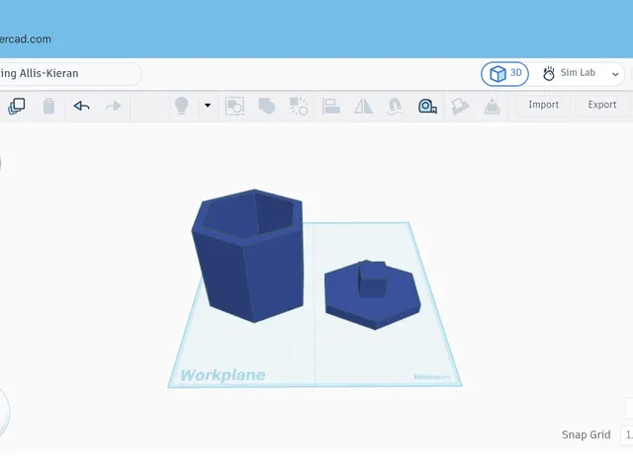Switch to the 3D design view
633x474 pixels.
click(x=504, y=74)
